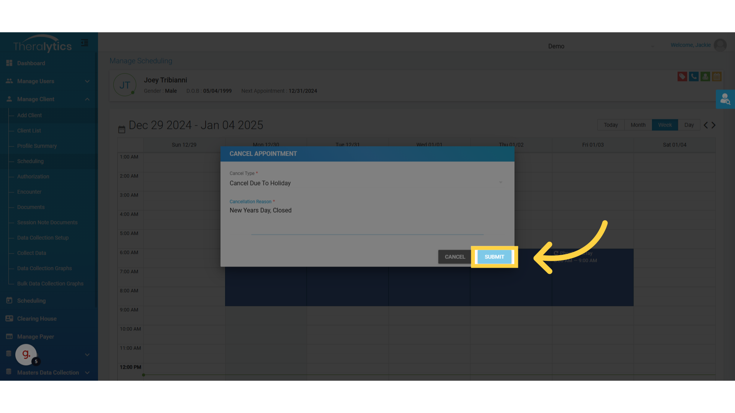
Task: Click the green doctor icon in client header
Action: [705, 76]
